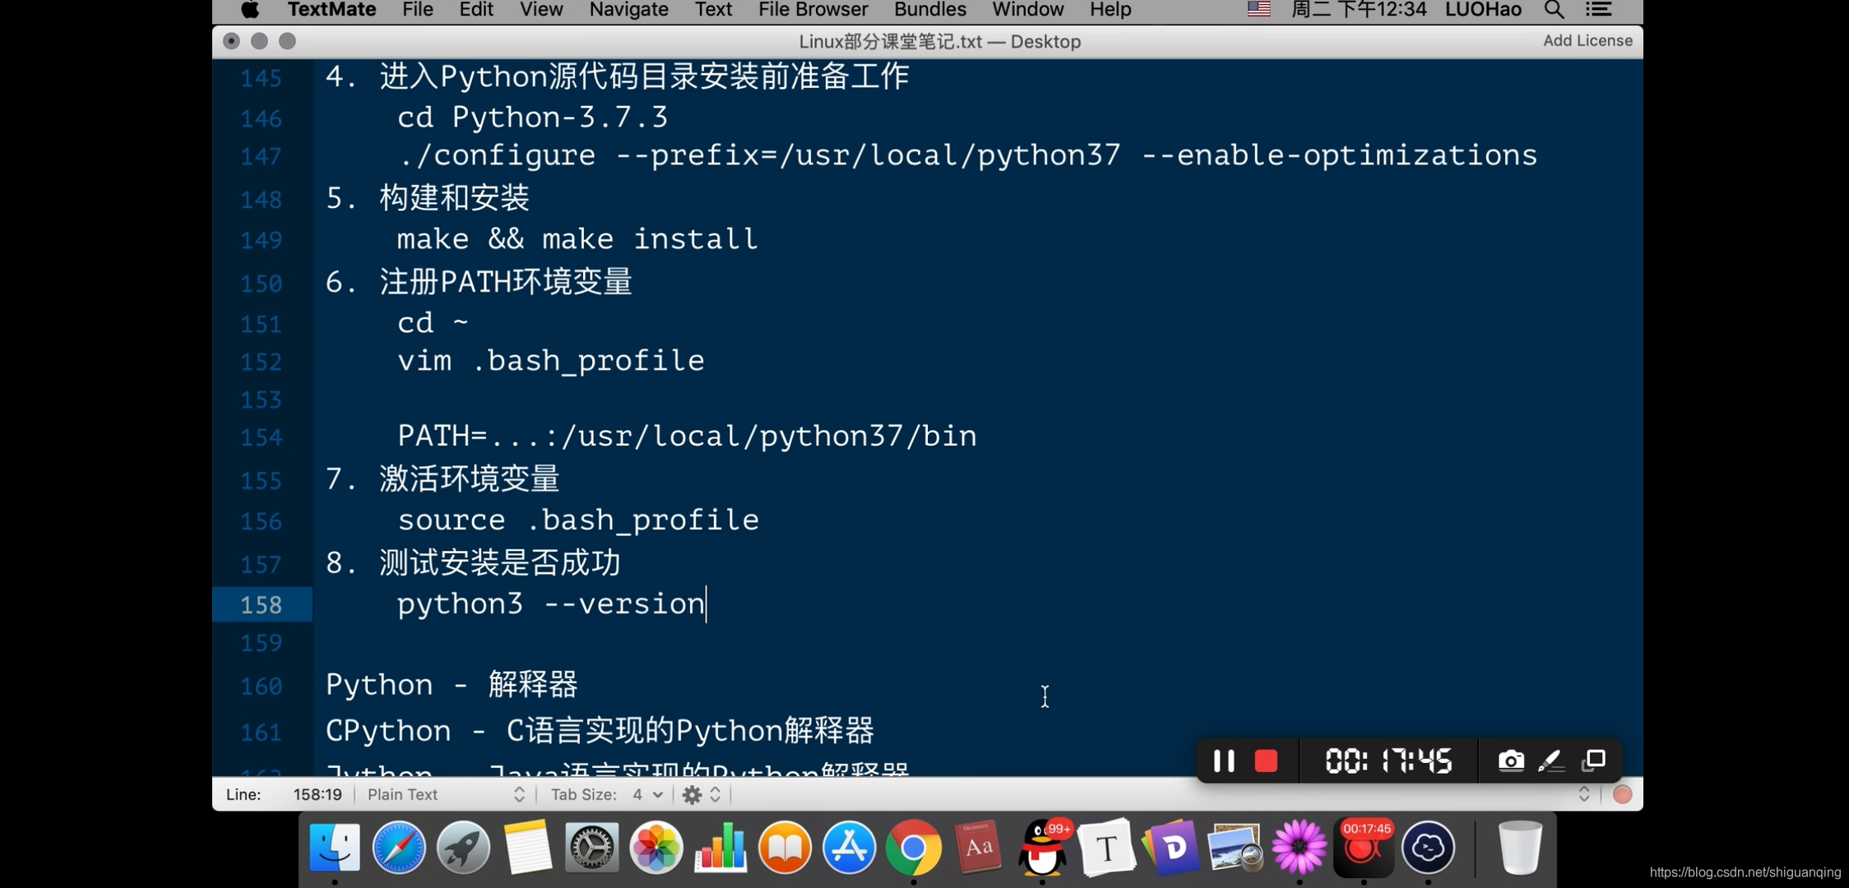Screen dimensions: 1849x888
Task: Open Spotlight search in menu bar
Action: point(1554,10)
